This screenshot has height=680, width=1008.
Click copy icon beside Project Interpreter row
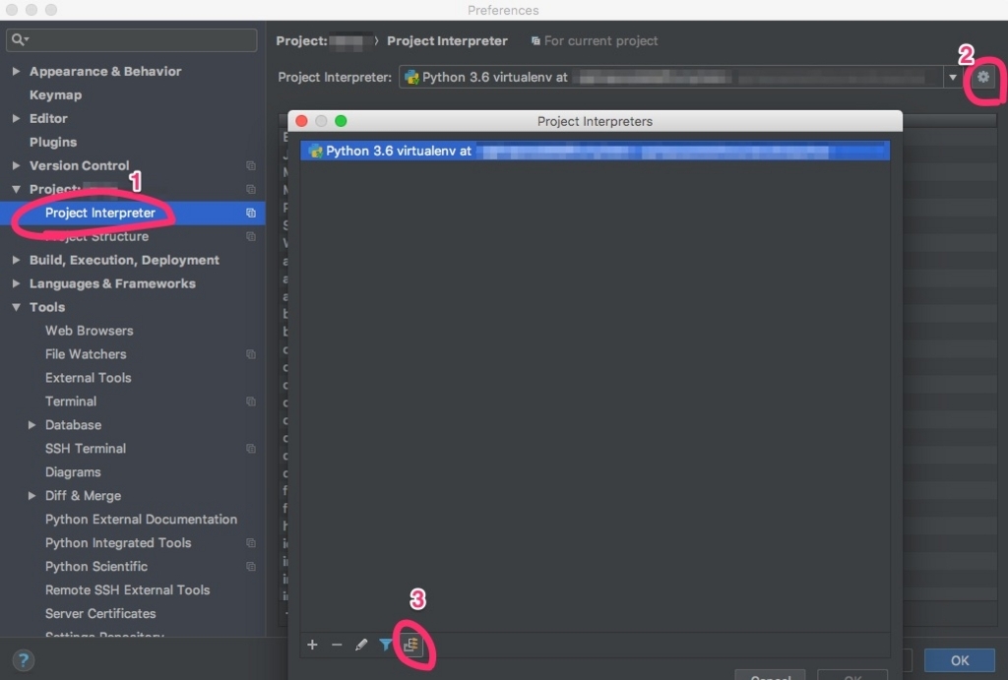pyautogui.click(x=251, y=213)
